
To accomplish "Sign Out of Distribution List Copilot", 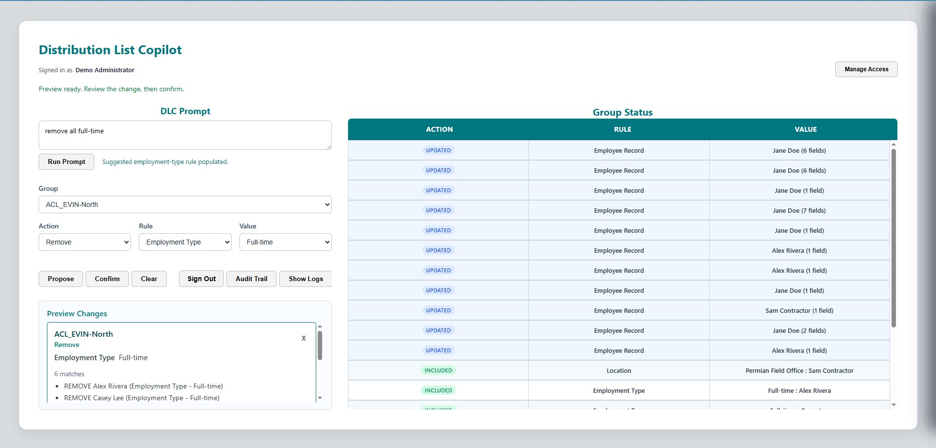I will [x=200, y=278].
